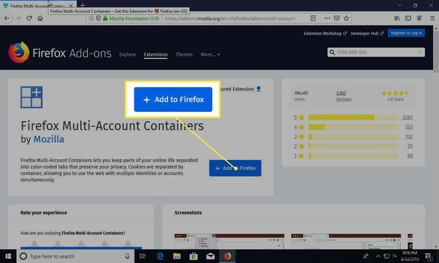This screenshot has height=263, width=439.
Task: Select the Extensions nav item
Action: (x=155, y=55)
